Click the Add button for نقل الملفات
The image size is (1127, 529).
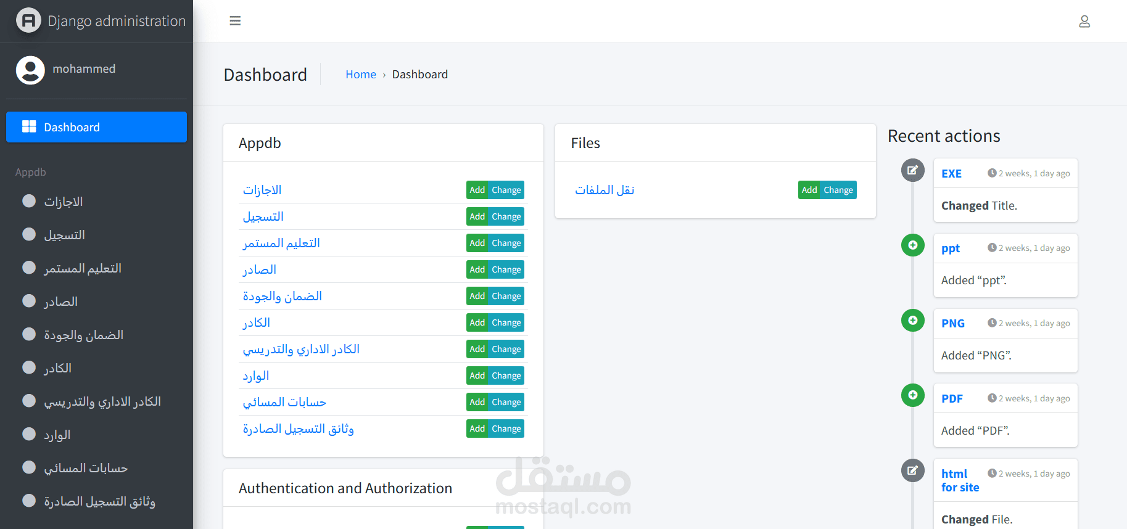(x=809, y=190)
